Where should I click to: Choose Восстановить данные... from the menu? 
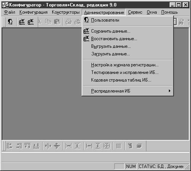pyautogui.click(x=128, y=39)
